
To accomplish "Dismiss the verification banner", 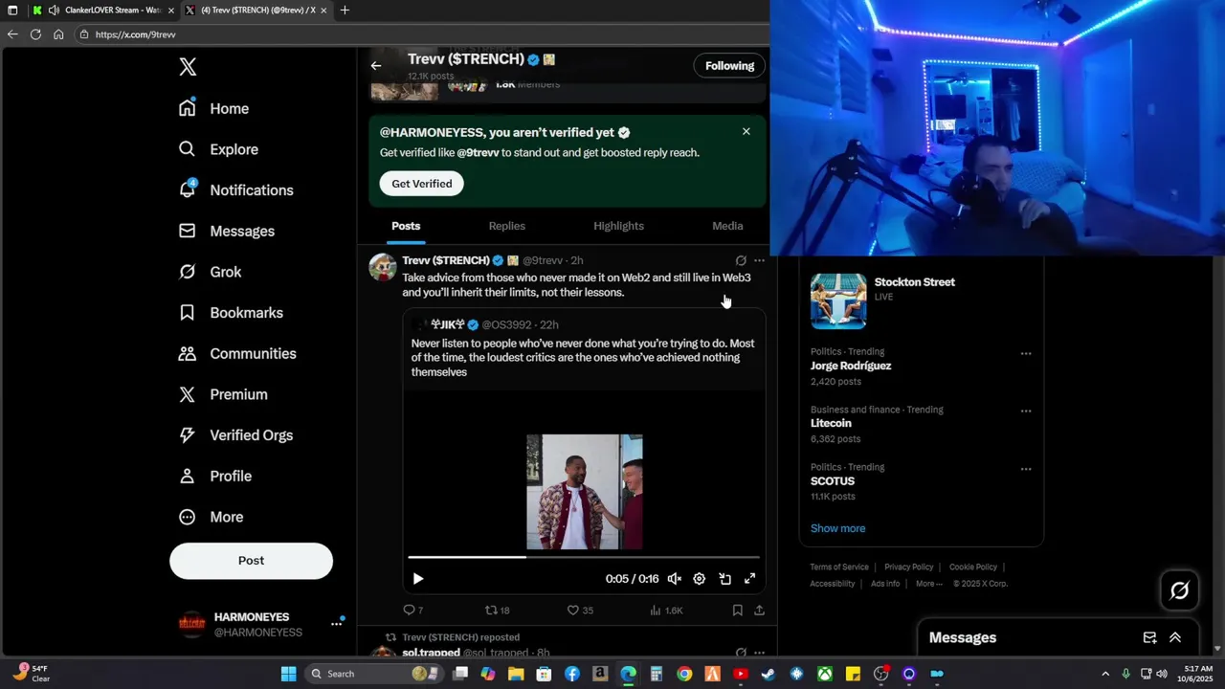I will (x=746, y=131).
